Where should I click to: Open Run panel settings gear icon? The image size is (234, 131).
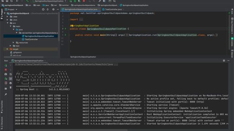tap(224, 61)
